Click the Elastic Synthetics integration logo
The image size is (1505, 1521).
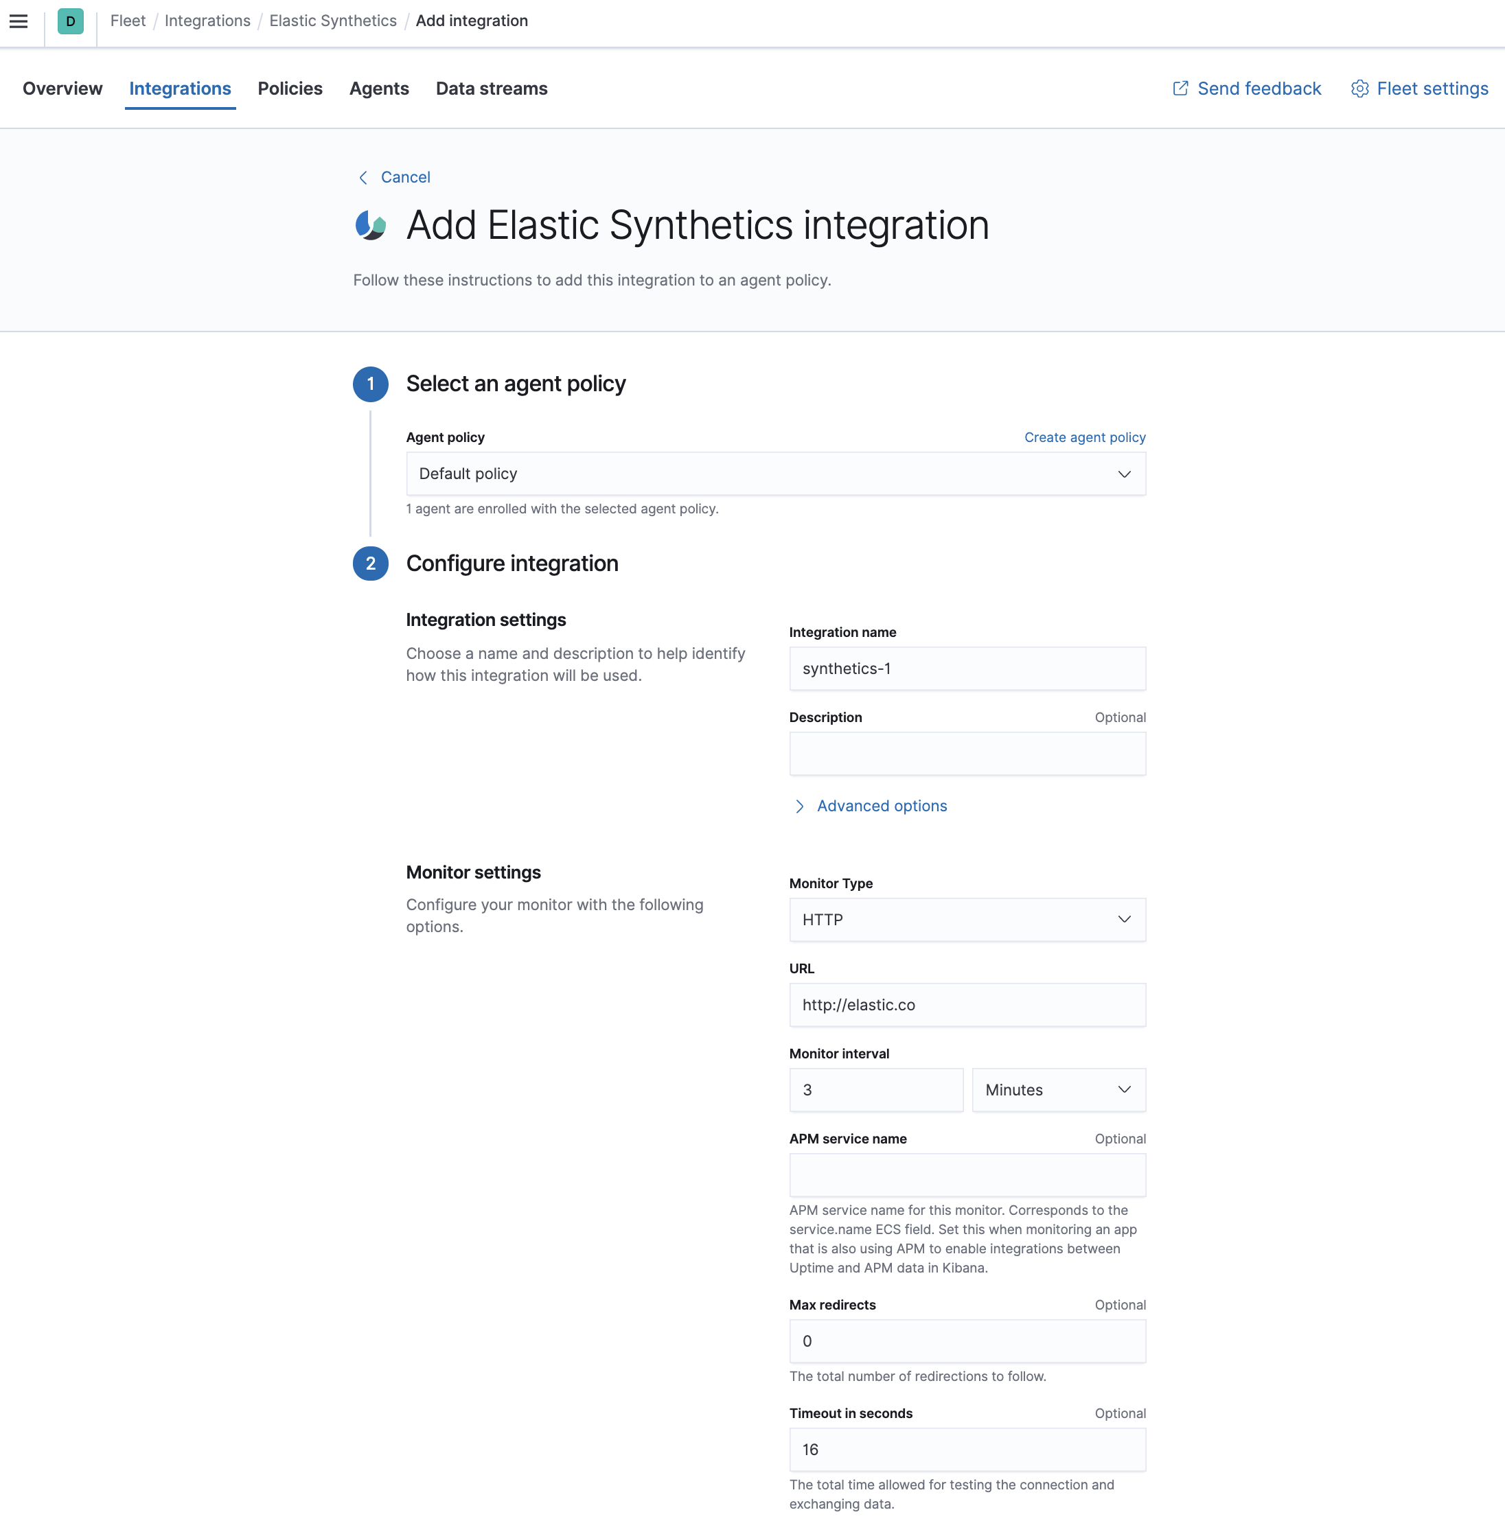pos(371,225)
